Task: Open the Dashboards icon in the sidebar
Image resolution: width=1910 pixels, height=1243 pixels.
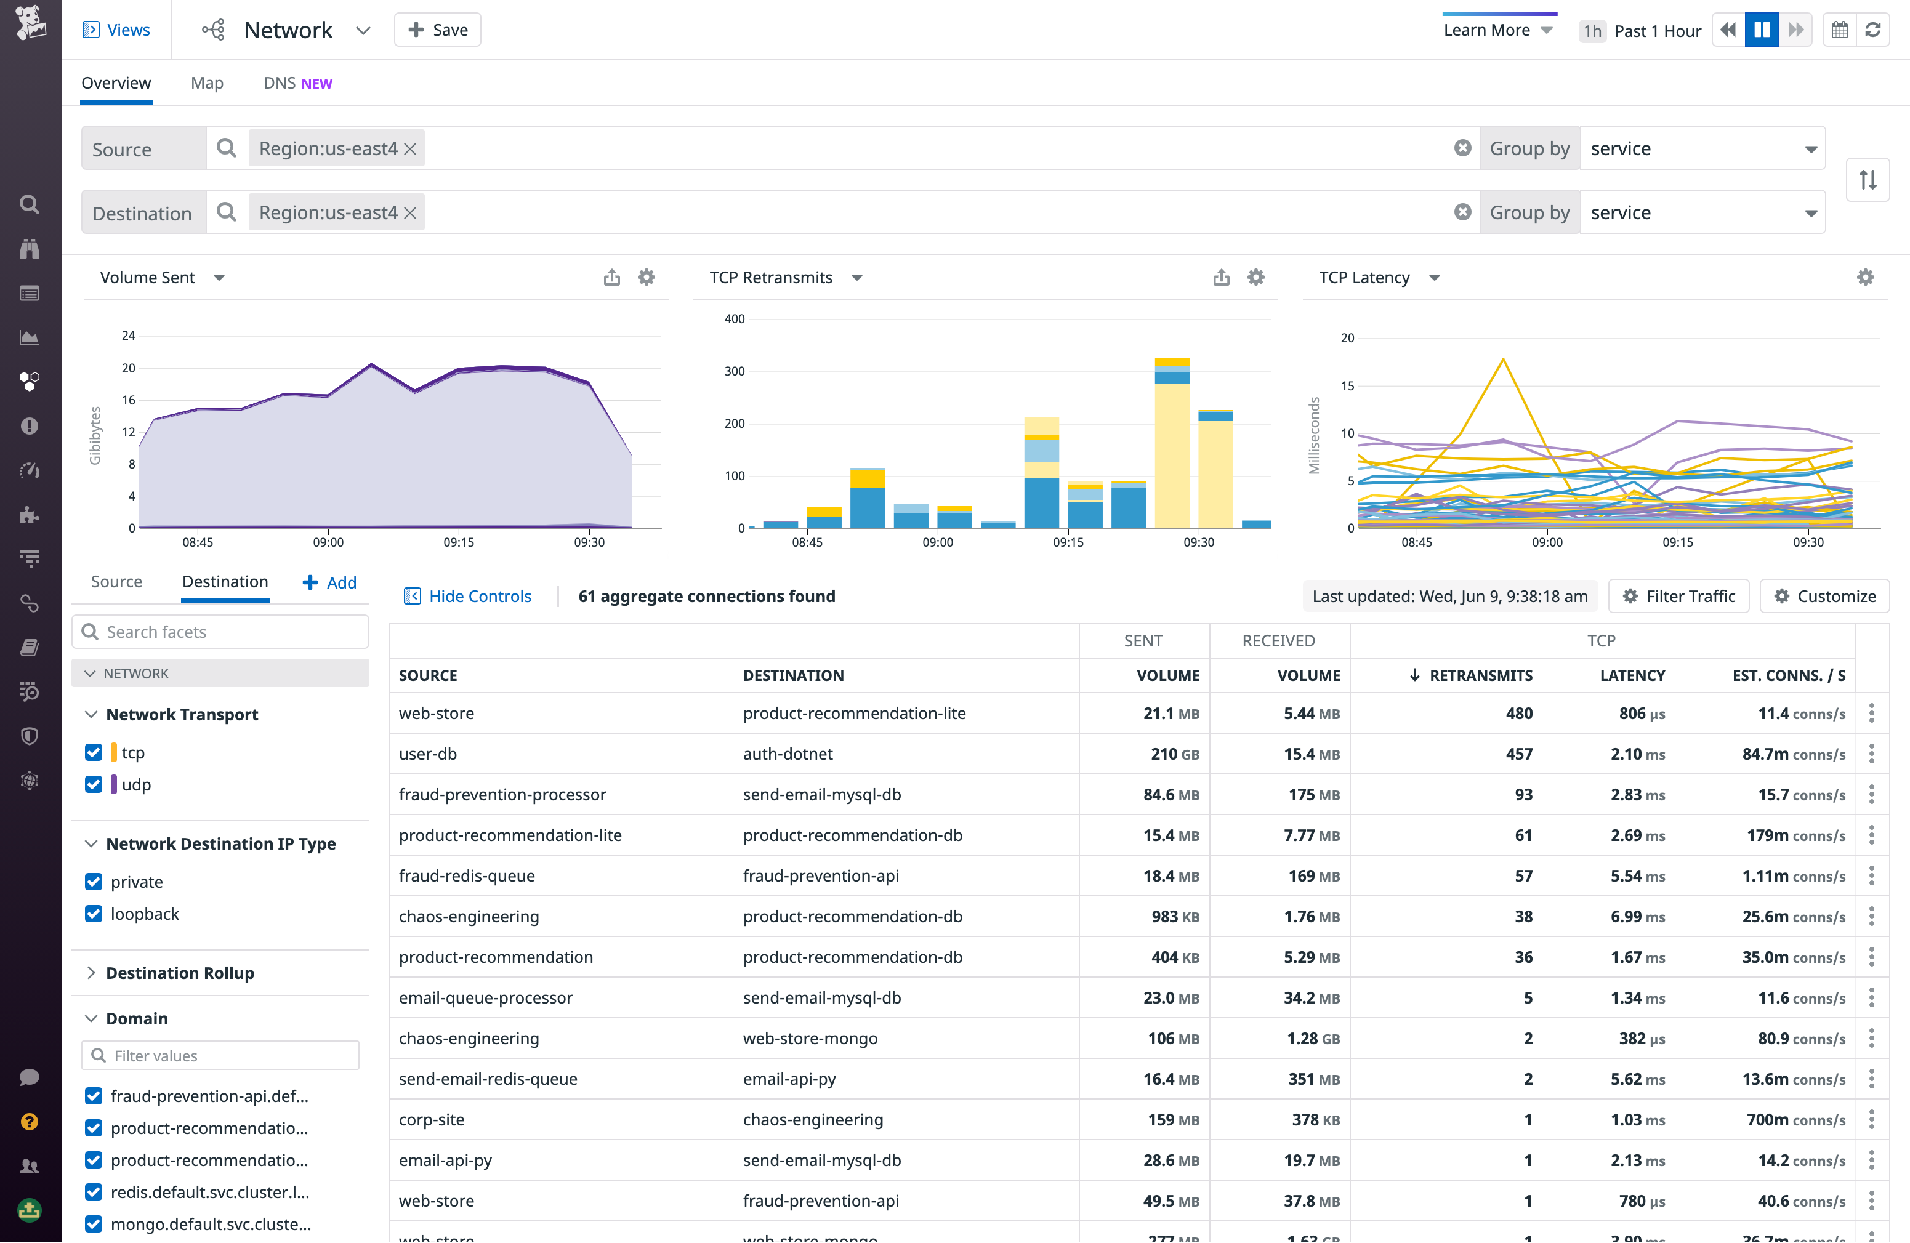Action: point(30,293)
